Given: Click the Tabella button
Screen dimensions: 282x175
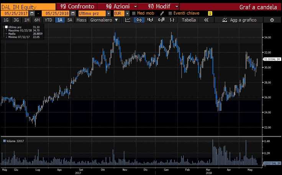Looking at the screenshot, I should tap(189, 20).
